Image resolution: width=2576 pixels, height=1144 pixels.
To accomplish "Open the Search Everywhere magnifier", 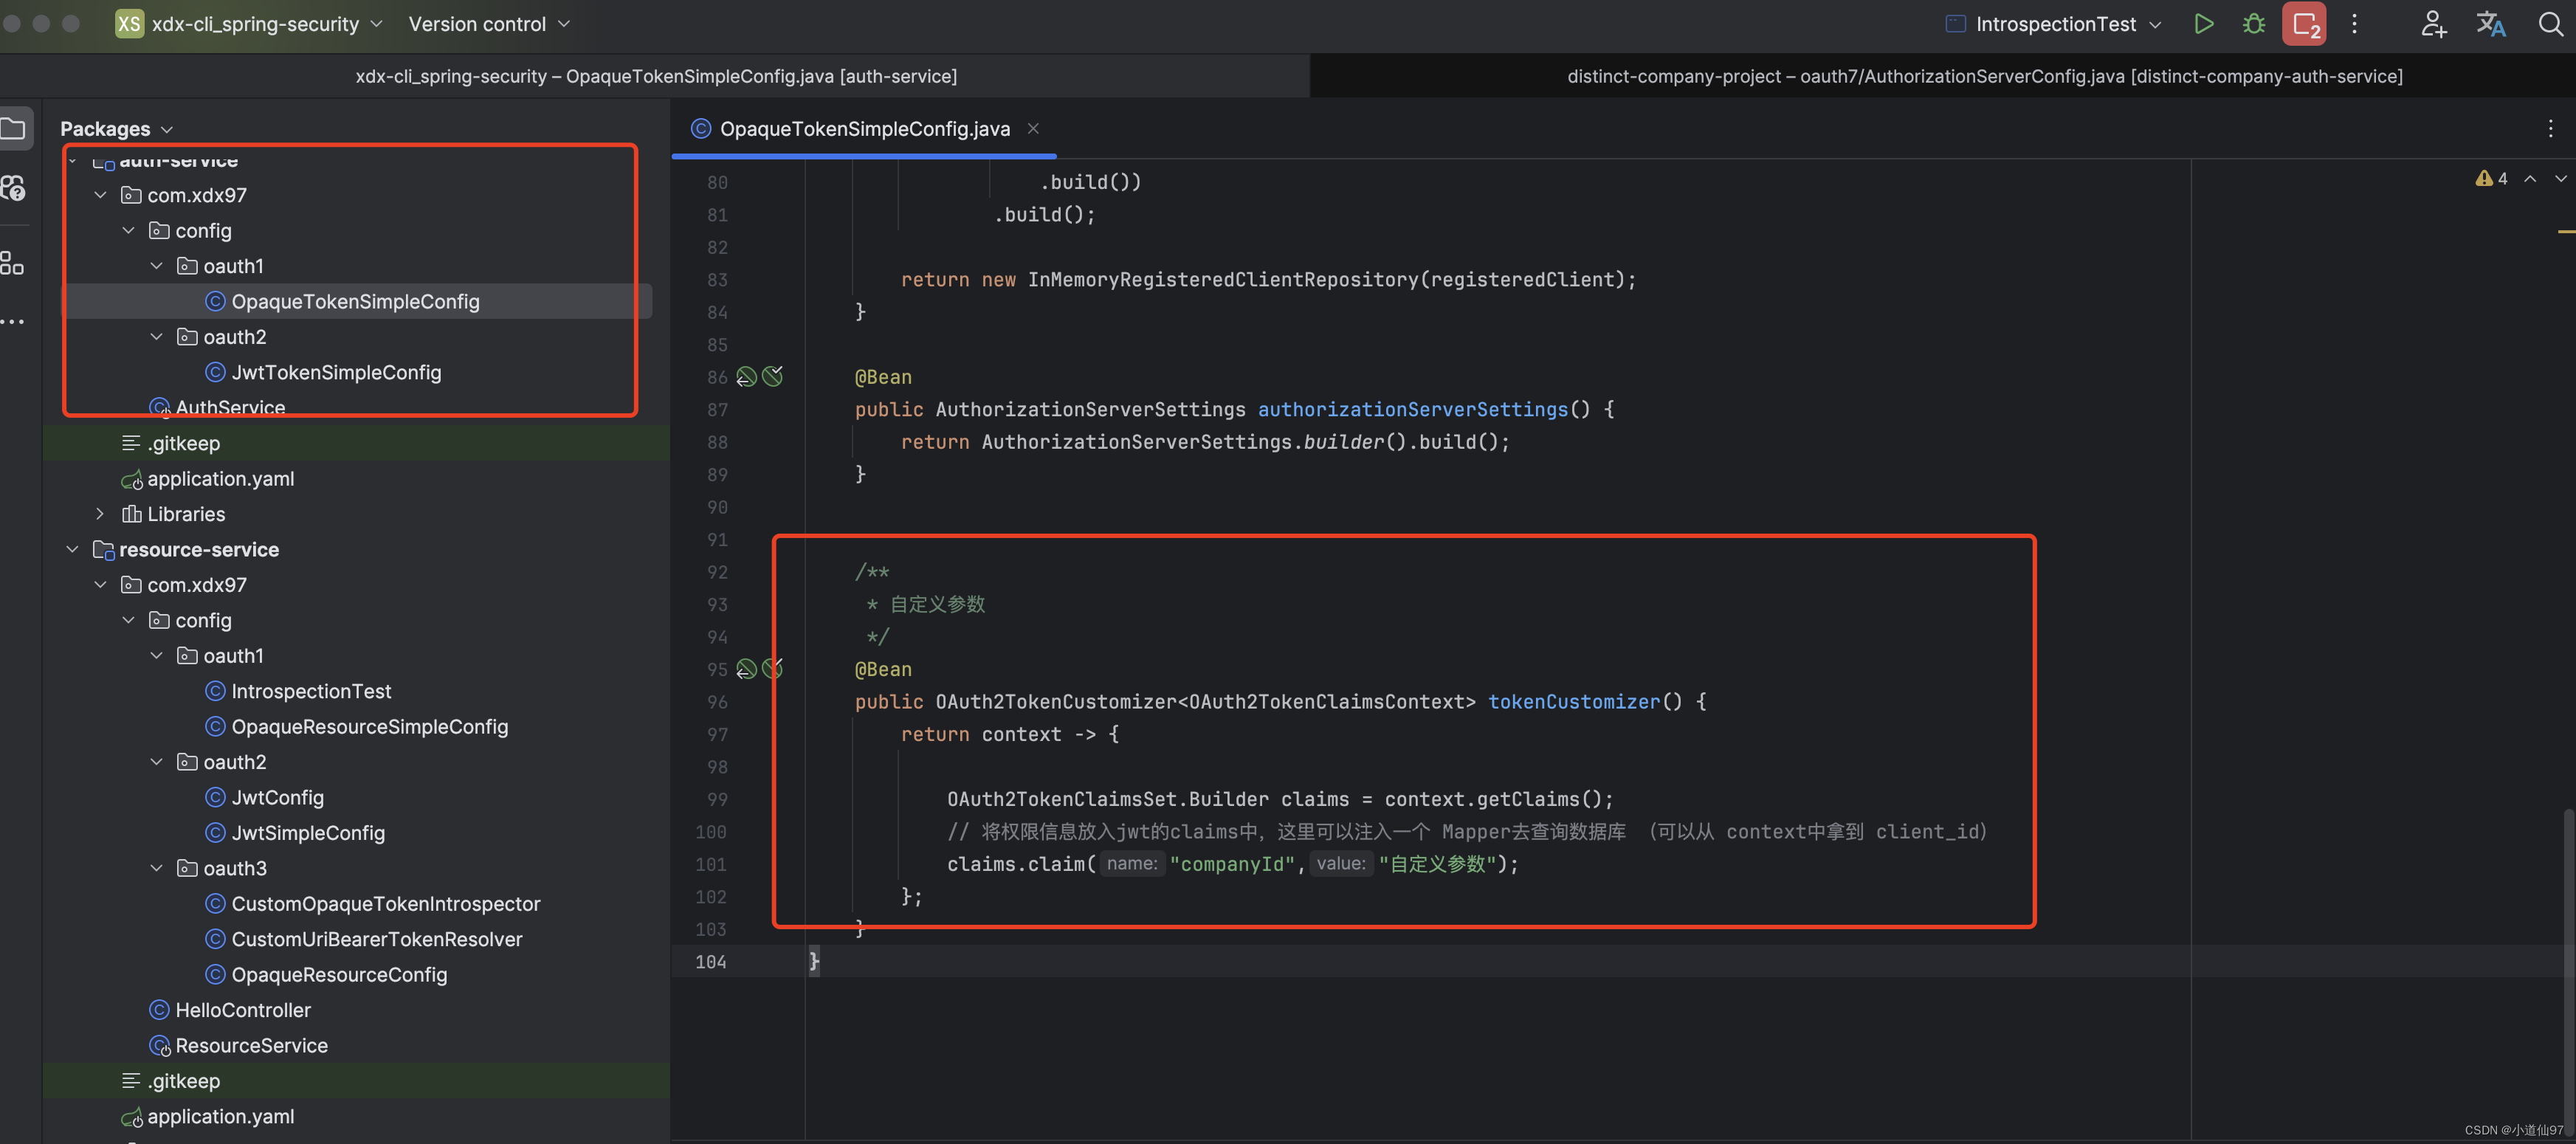I will tap(2550, 24).
